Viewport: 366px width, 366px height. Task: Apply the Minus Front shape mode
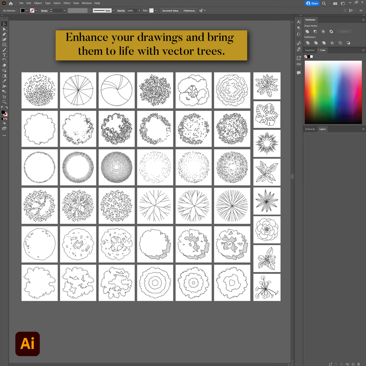point(315,31)
